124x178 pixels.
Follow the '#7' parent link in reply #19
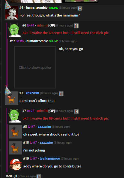[x=35, y=159]
